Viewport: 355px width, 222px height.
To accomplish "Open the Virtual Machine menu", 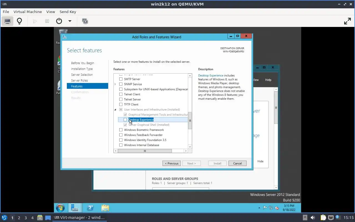I will 28,12.
